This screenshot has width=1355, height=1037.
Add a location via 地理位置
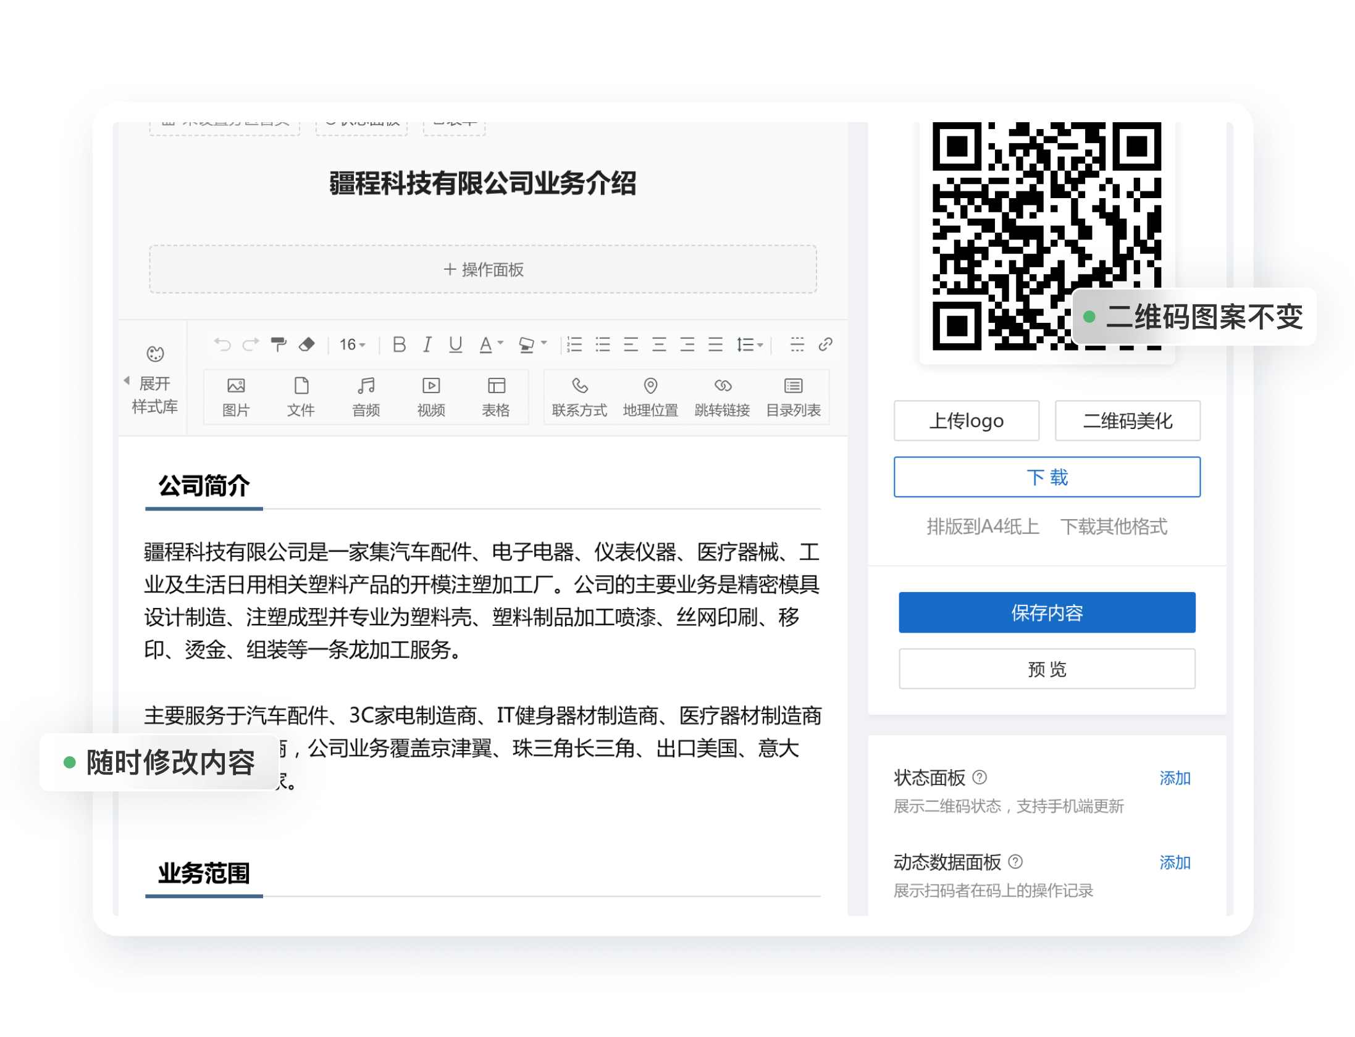click(x=650, y=397)
